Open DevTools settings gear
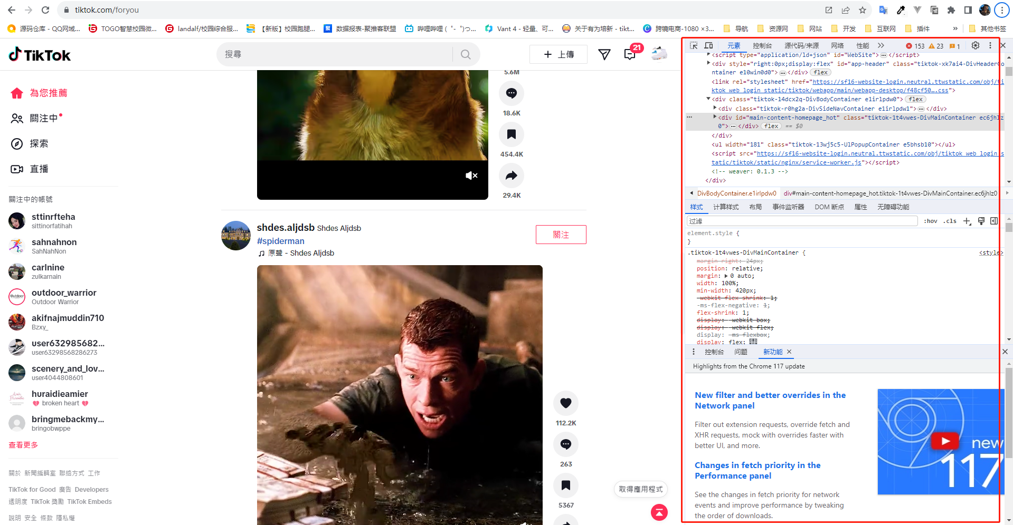1013x525 pixels. coord(976,45)
